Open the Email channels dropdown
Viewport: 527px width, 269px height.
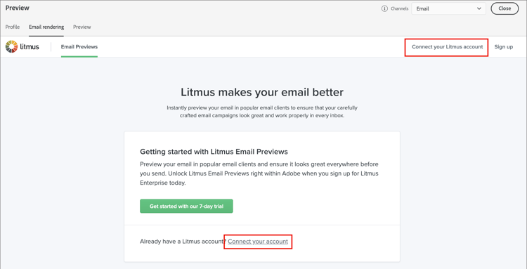point(448,8)
